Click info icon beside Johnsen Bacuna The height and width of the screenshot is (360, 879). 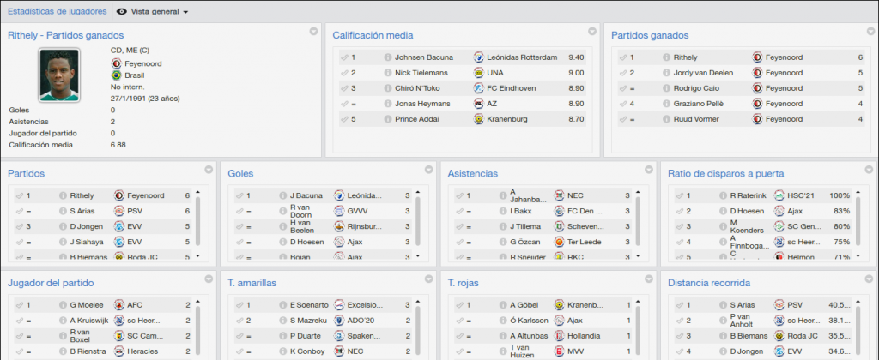(x=387, y=57)
